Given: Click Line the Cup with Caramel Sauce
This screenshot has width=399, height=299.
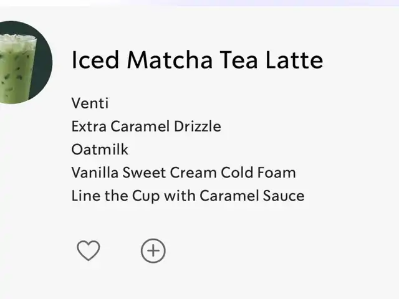Looking at the screenshot, I should pos(188,196).
